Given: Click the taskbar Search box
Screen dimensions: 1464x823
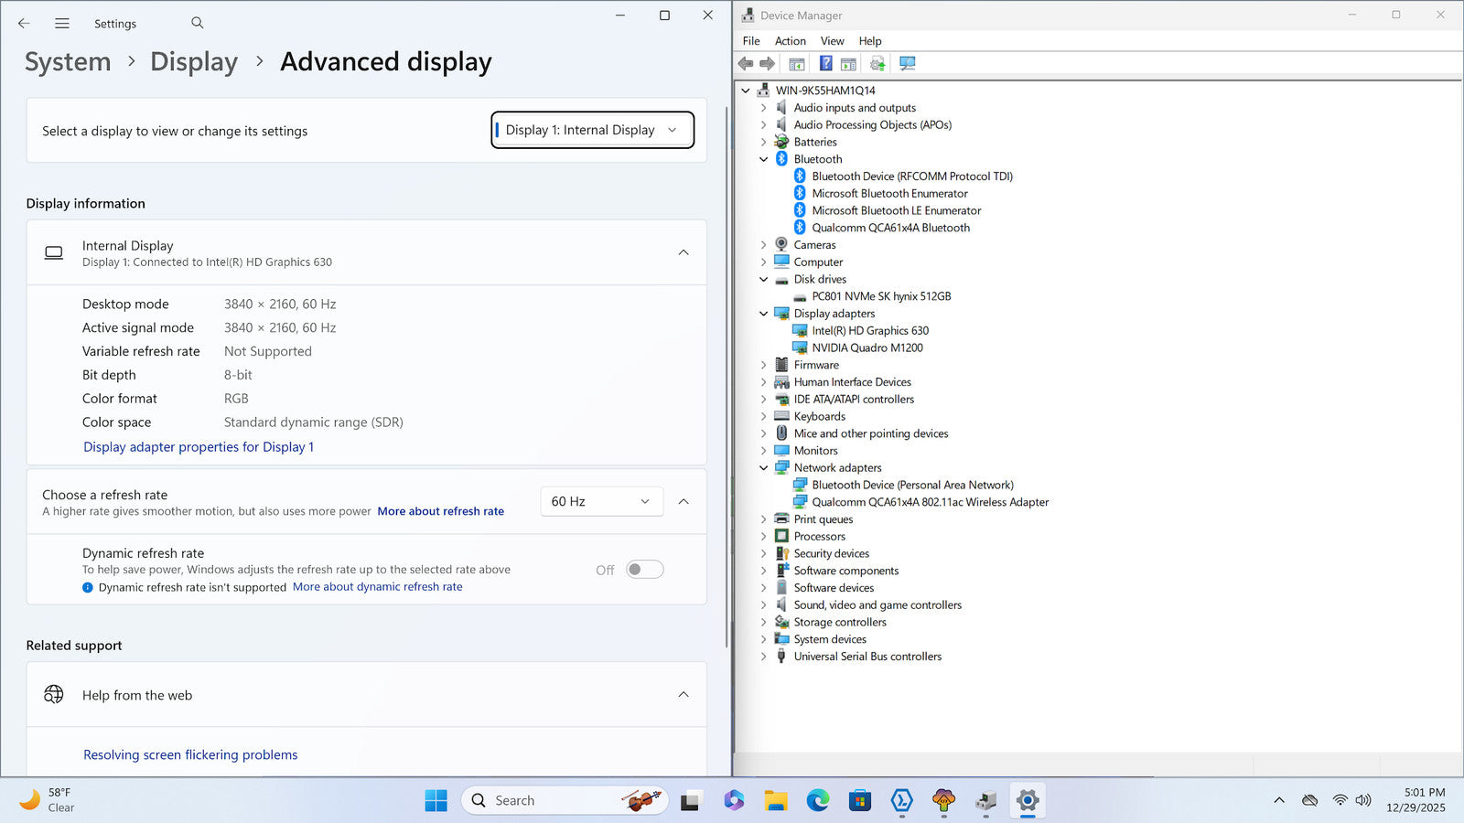Looking at the screenshot, I should tap(549, 801).
